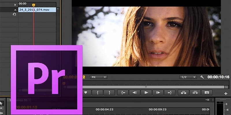Click the 00:00 Effect Controls time ruler

37,5
